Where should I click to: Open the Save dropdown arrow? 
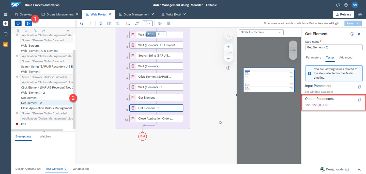click(x=359, y=23)
